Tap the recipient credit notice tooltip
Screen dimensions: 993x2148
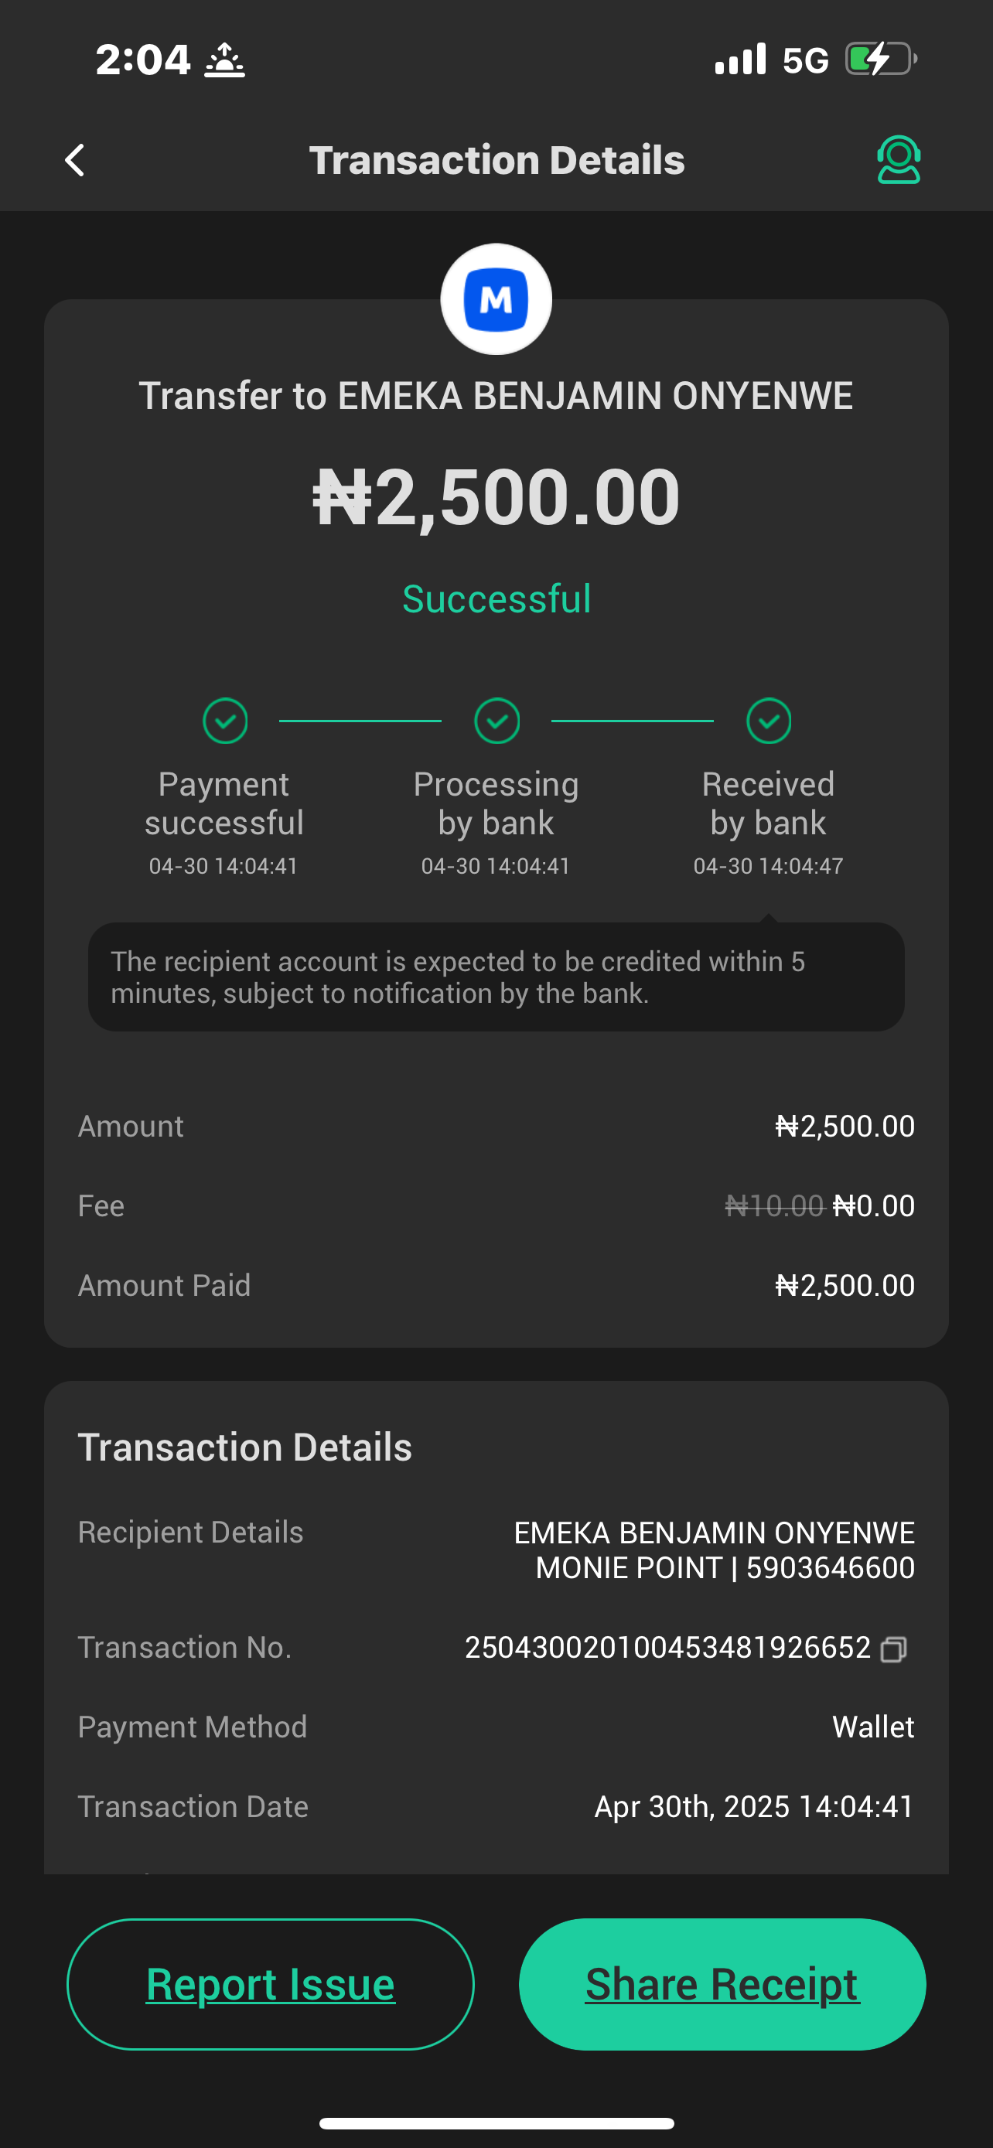[496, 977]
